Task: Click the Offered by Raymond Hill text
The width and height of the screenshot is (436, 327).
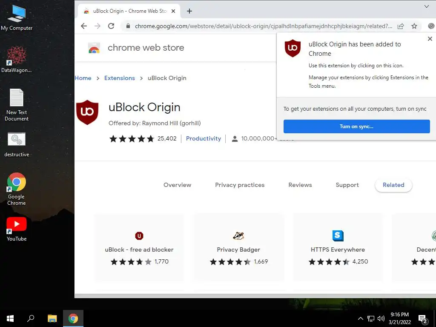Action: tap(155, 123)
